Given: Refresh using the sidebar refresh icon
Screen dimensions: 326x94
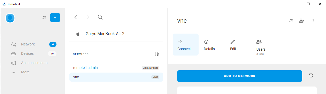Looking at the screenshot, I should pyautogui.click(x=44, y=18).
